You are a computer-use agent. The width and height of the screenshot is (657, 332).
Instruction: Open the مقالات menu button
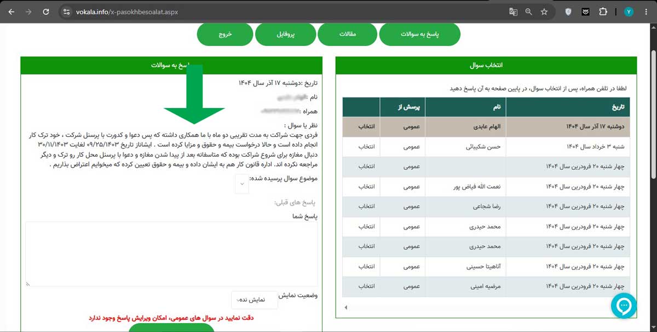[x=348, y=34]
